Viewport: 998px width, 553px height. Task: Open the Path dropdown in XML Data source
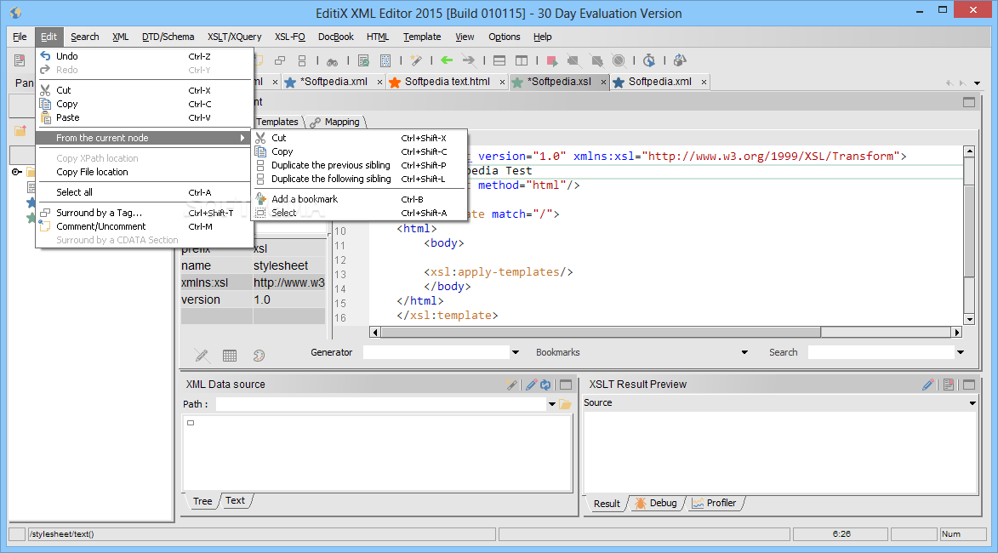(552, 404)
